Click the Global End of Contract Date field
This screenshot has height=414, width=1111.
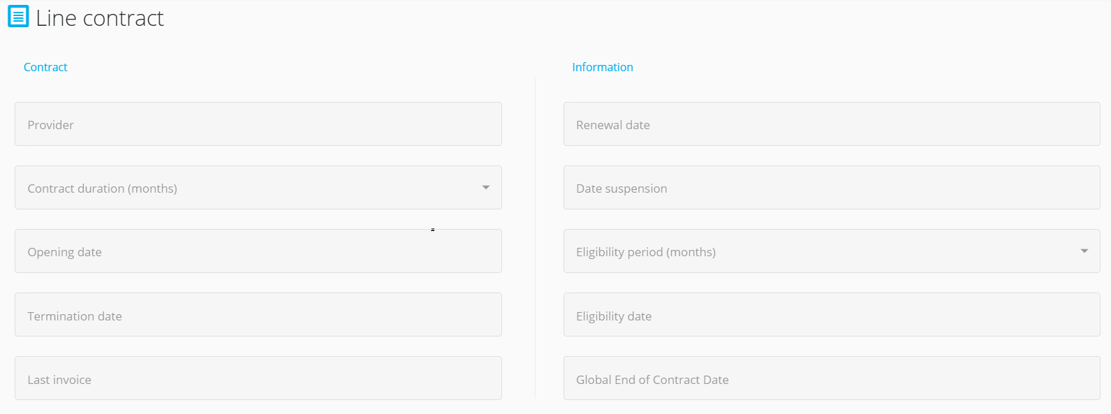tap(832, 378)
